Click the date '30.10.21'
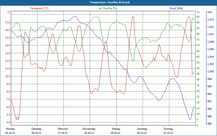Viewport: 217px width, 136px height. click(x=142, y=133)
